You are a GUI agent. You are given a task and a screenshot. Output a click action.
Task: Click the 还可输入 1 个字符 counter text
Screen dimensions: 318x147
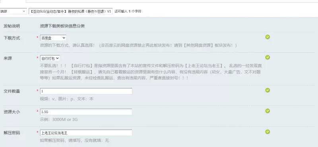(128, 12)
